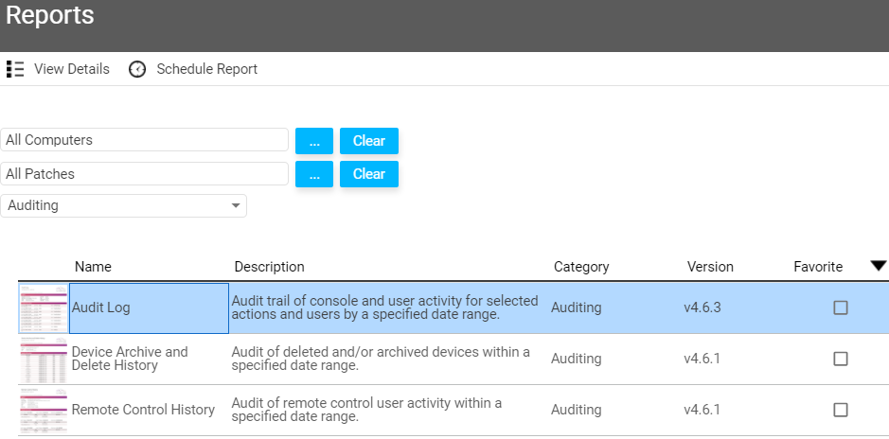The height and width of the screenshot is (439, 889).
Task: Mark Audit Log as favorite
Action: (x=840, y=307)
